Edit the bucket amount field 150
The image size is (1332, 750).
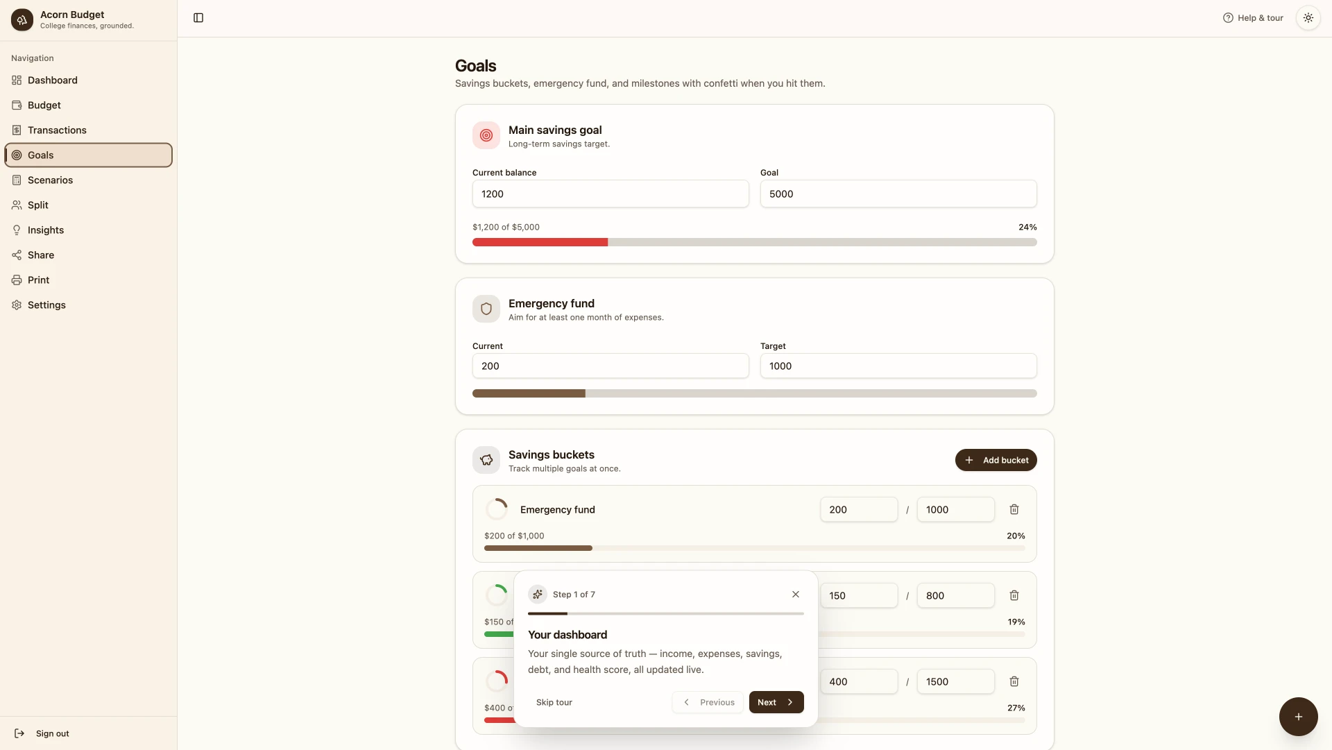tap(859, 595)
